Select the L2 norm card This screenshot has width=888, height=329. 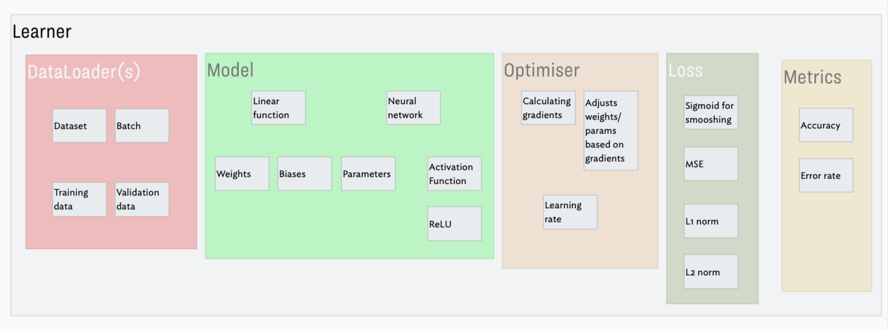tap(711, 272)
